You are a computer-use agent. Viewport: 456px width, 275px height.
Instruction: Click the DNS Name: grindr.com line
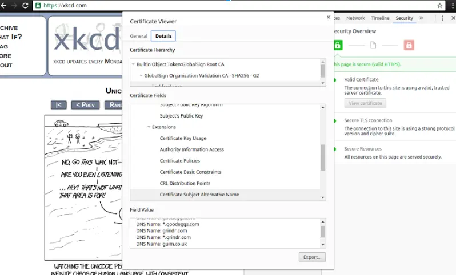coord(161,231)
